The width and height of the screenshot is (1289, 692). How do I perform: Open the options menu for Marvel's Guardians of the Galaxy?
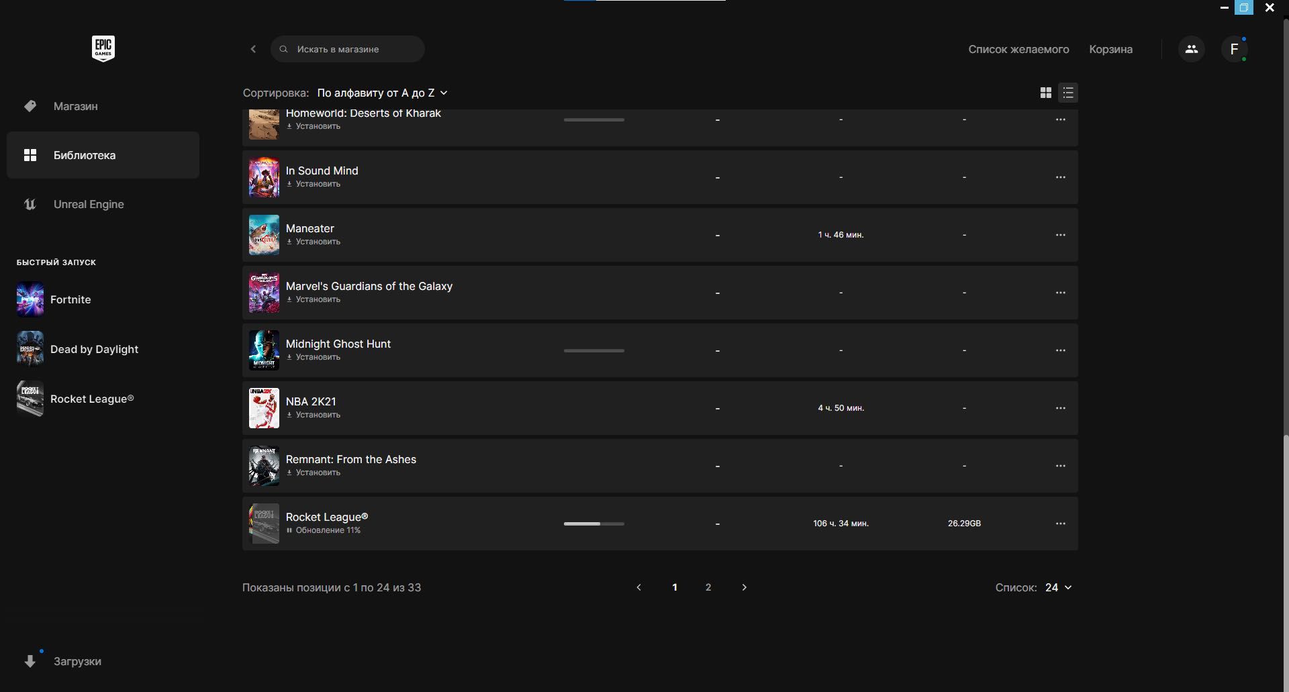pos(1061,293)
